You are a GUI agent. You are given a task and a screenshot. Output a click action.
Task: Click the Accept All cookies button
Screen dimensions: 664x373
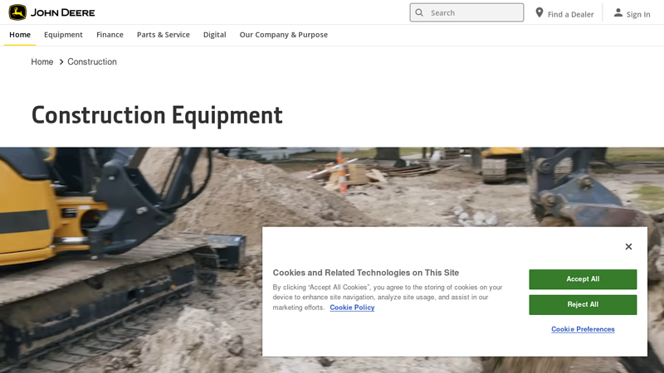[583, 279]
